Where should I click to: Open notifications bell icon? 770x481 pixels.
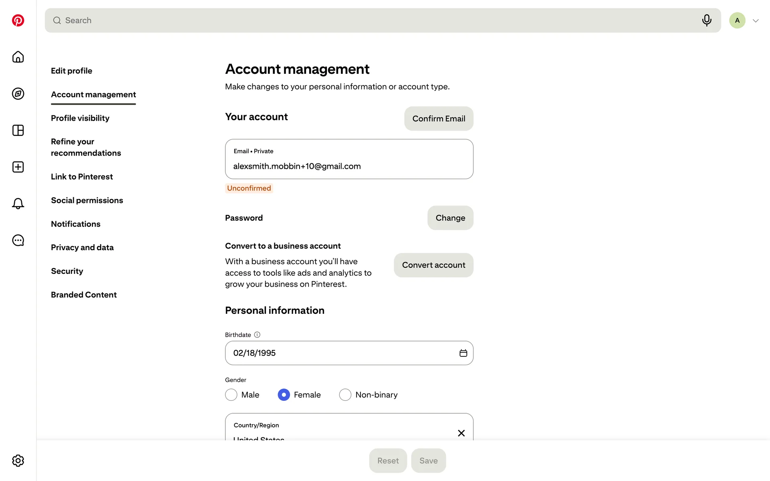pyautogui.click(x=18, y=204)
